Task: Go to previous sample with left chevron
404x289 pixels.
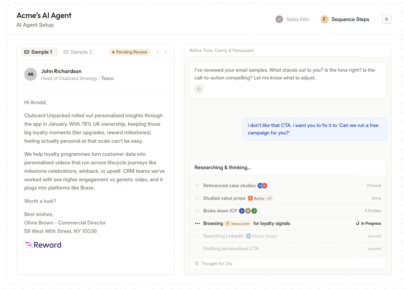Action: coord(157,52)
